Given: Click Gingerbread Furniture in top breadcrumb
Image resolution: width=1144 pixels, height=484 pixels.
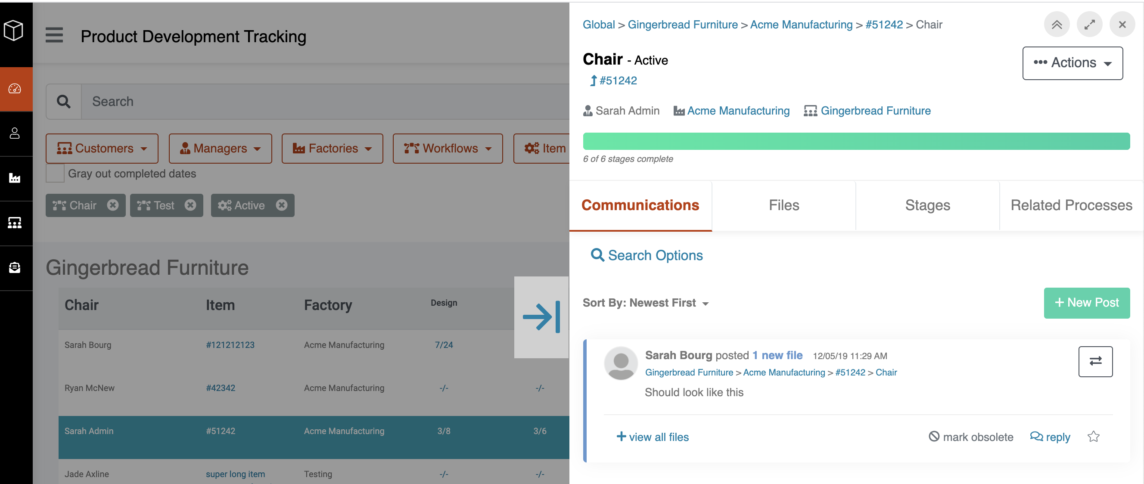Looking at the screenshot, I should pyautogui.click(x=683, y=25).
